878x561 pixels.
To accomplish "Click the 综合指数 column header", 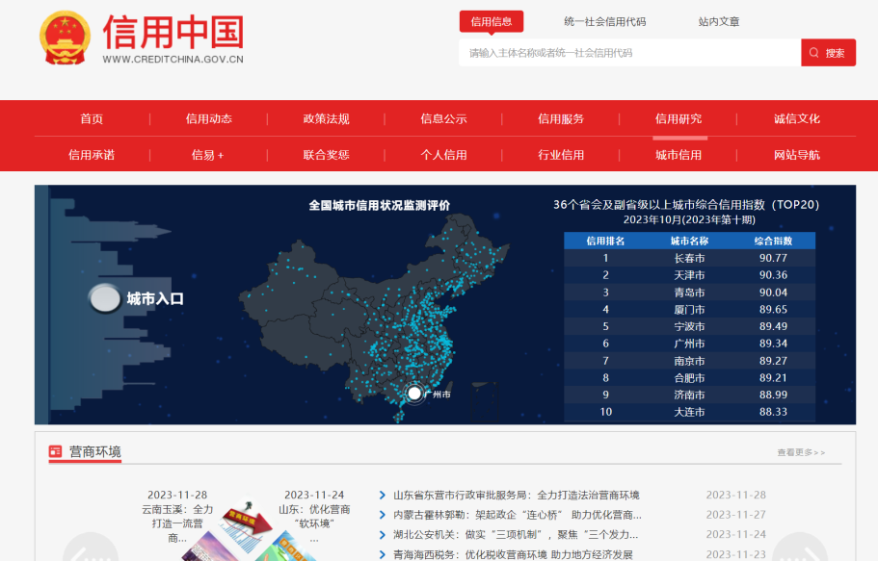I will 773,242.
